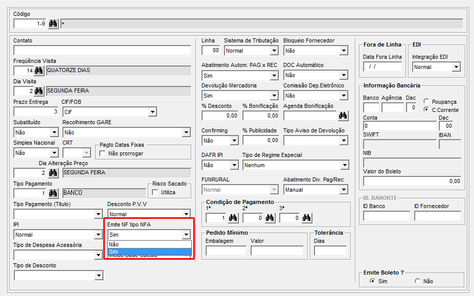This screenshot has height=296, width=474.
Task: Open Dia Alteração Preço lookup binoculars
Action: click(x=53, y=173)
